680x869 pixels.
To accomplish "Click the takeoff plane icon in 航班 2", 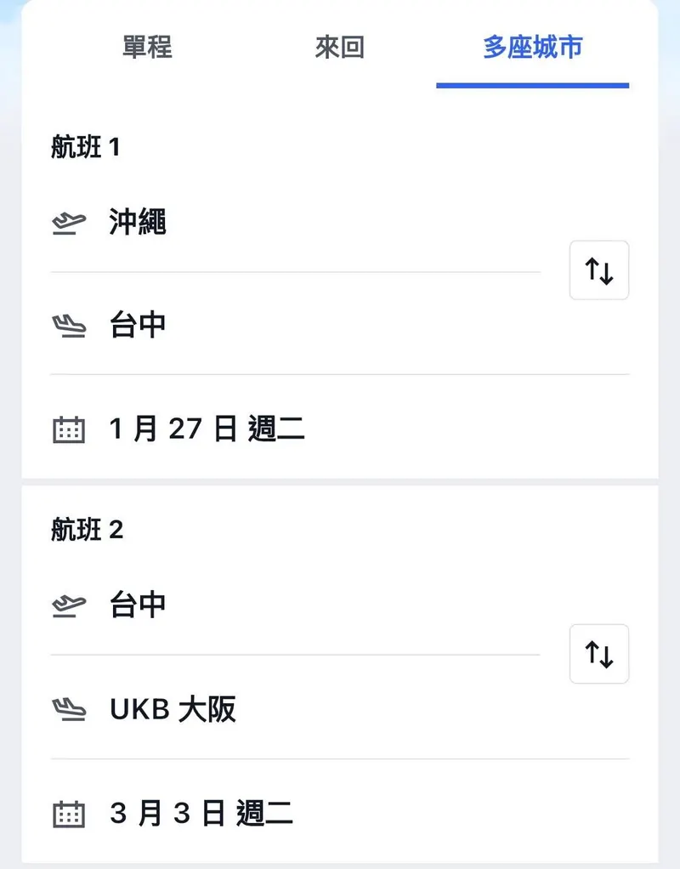I will point(69,606).
